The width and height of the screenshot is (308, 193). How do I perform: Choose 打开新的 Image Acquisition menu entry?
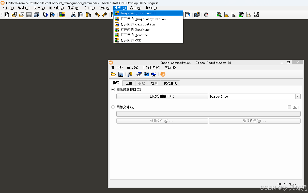pos(148,19)
